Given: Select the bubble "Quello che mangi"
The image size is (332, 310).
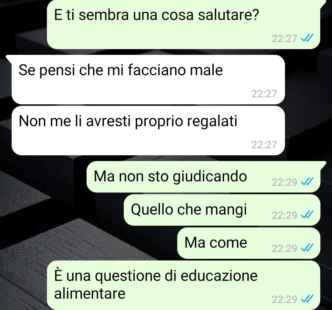Looking at the screenshot, I should 222,210.
